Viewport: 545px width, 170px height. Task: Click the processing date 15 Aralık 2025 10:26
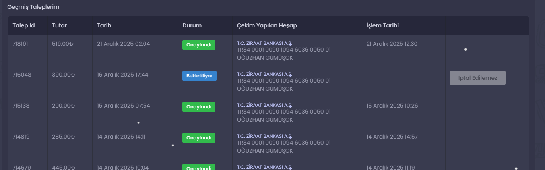[x=392, y=106]
